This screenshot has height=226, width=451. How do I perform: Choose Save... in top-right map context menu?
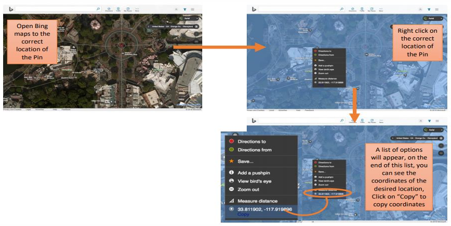(329, 60)
